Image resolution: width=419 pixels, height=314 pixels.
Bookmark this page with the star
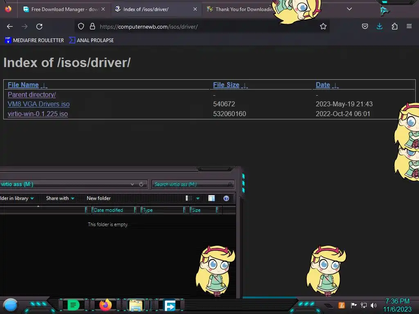click(323, 26)
